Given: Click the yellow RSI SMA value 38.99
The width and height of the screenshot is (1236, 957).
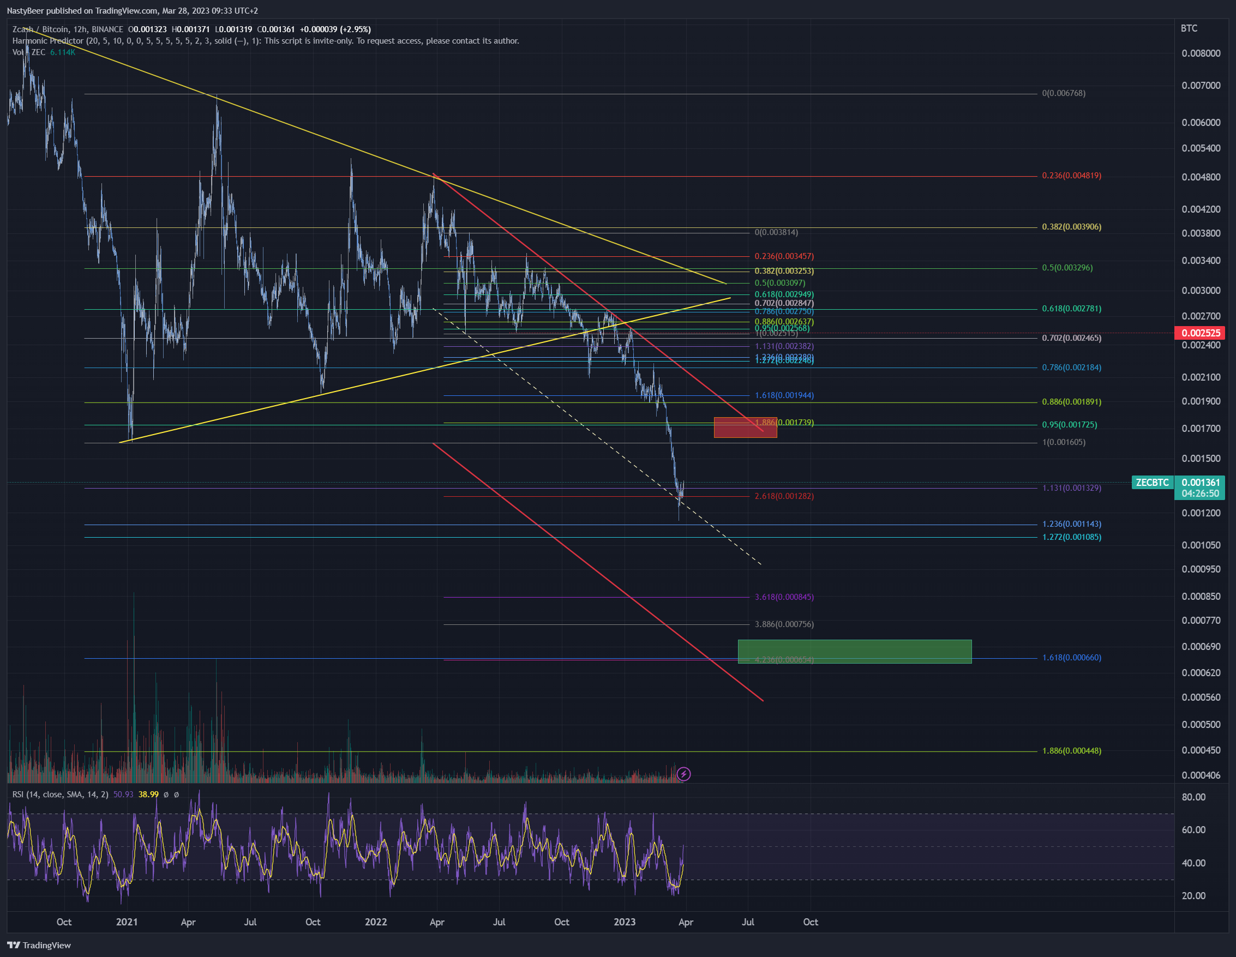Looking at the screenshot, I should click(x=148, y=795).
